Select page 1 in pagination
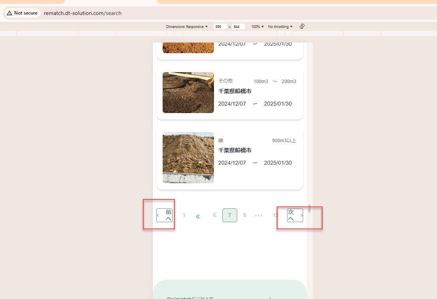Image resolution: width=437 pixels, height=299 pixels. [x=184, y=215]
